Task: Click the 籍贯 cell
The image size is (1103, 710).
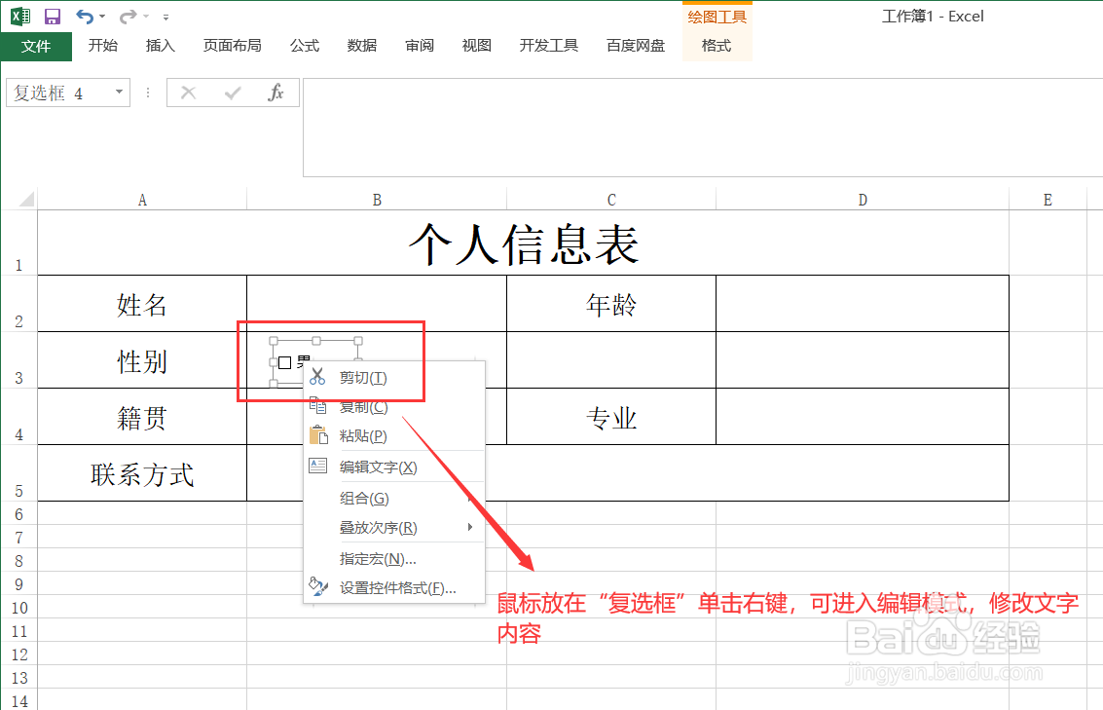Action: click(142, 417)
